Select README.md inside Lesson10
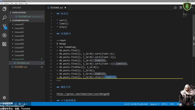195x110 pixels. coord(27,63)
